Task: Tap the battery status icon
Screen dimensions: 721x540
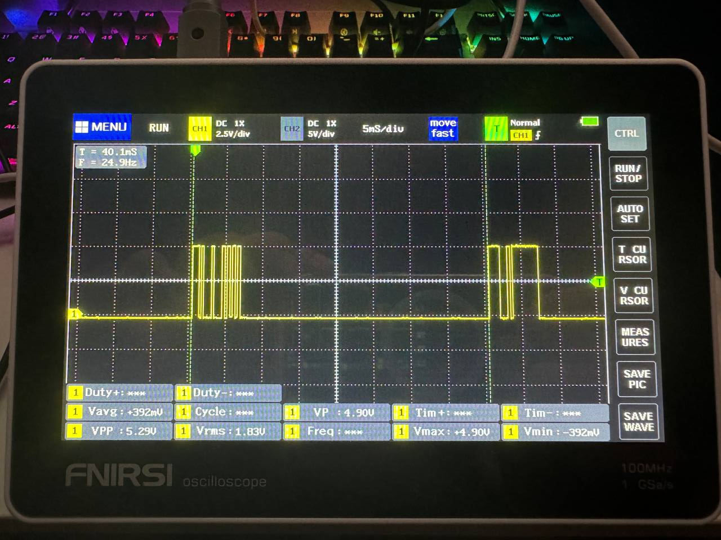Action: (x=589, y=121)
